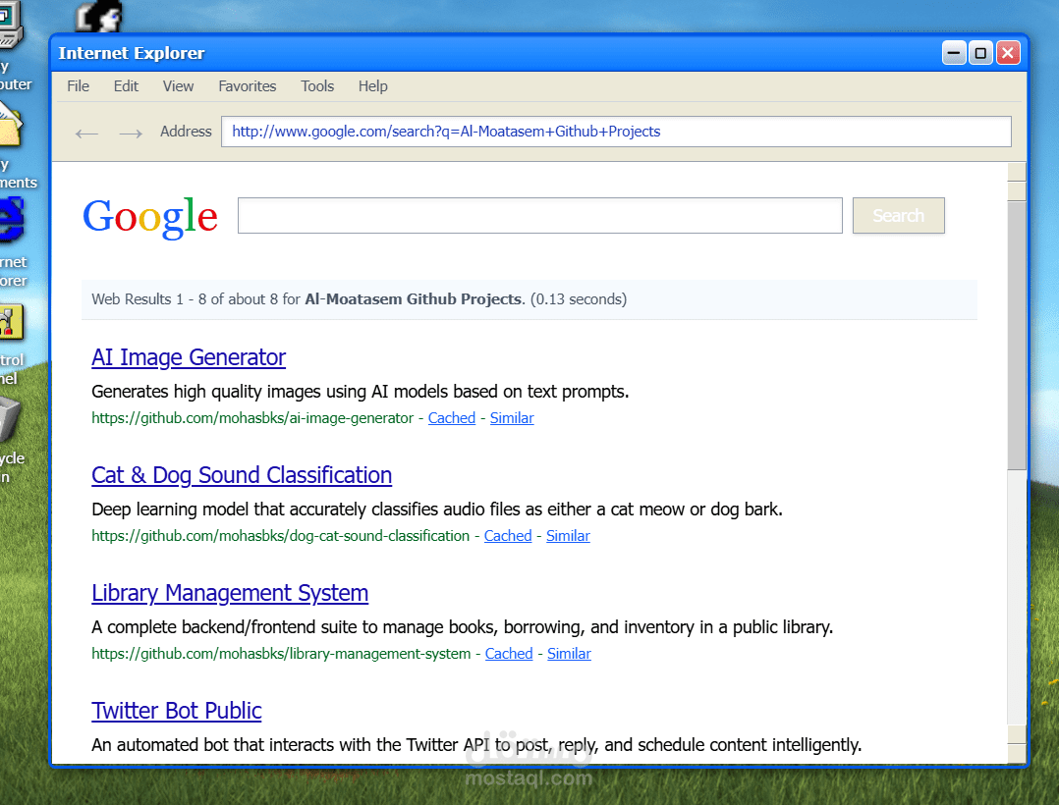Viewport: 1059px width, 805px height.
Task: Click the 'Deep learning model' description text
Action: coord(437,510)
